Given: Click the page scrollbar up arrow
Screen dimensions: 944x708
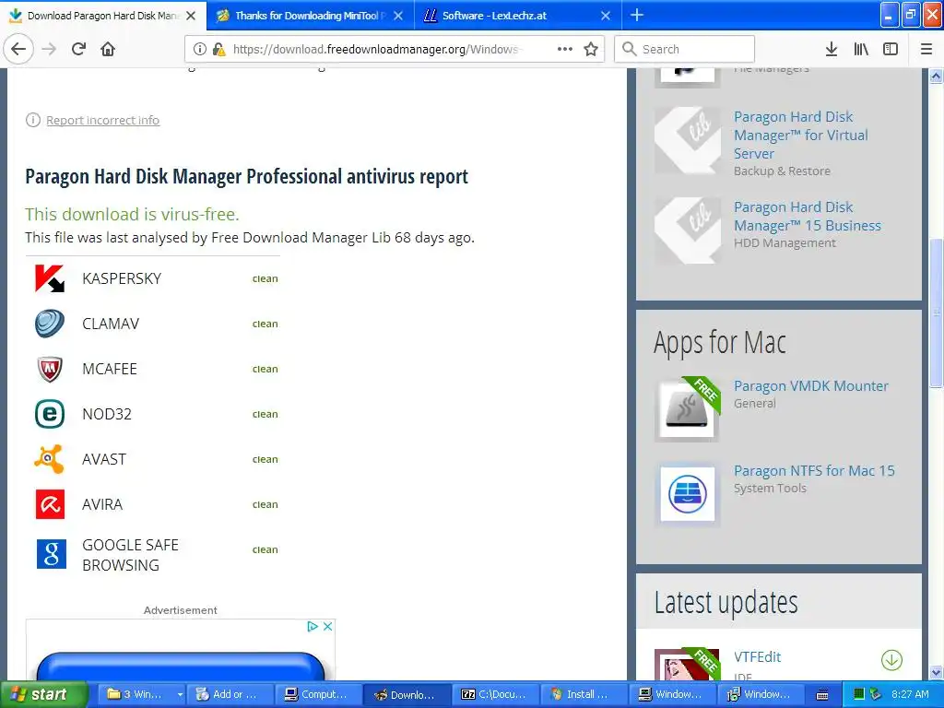Looking at the screenshot, I should tap(937, 76).
